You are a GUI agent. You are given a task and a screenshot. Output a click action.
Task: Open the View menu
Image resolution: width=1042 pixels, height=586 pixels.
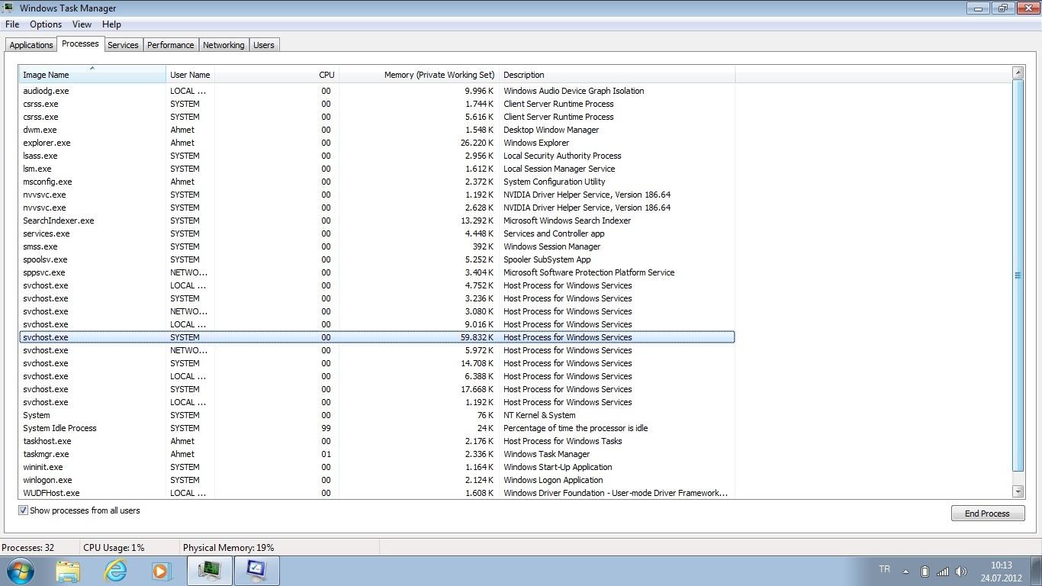82,24
